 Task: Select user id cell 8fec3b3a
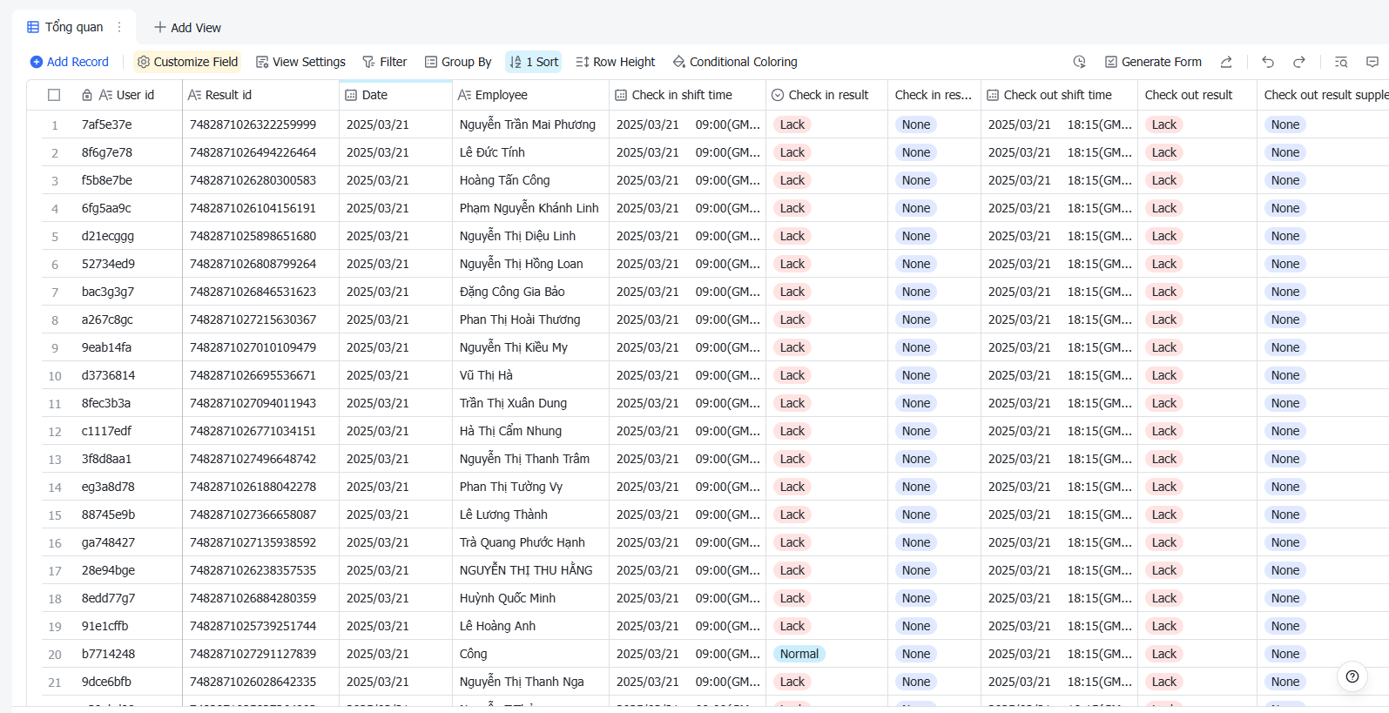(128, 403)
